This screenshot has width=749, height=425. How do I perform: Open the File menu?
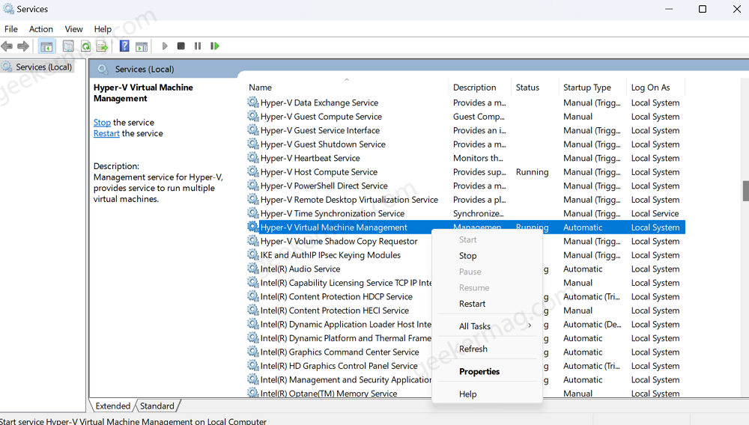[11, 29]
